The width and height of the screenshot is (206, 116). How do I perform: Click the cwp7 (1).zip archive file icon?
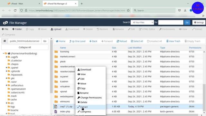(x=56, y=107)
